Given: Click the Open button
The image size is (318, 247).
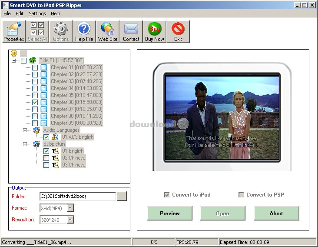Looking at the screenshot, I should tap(222, 214).
